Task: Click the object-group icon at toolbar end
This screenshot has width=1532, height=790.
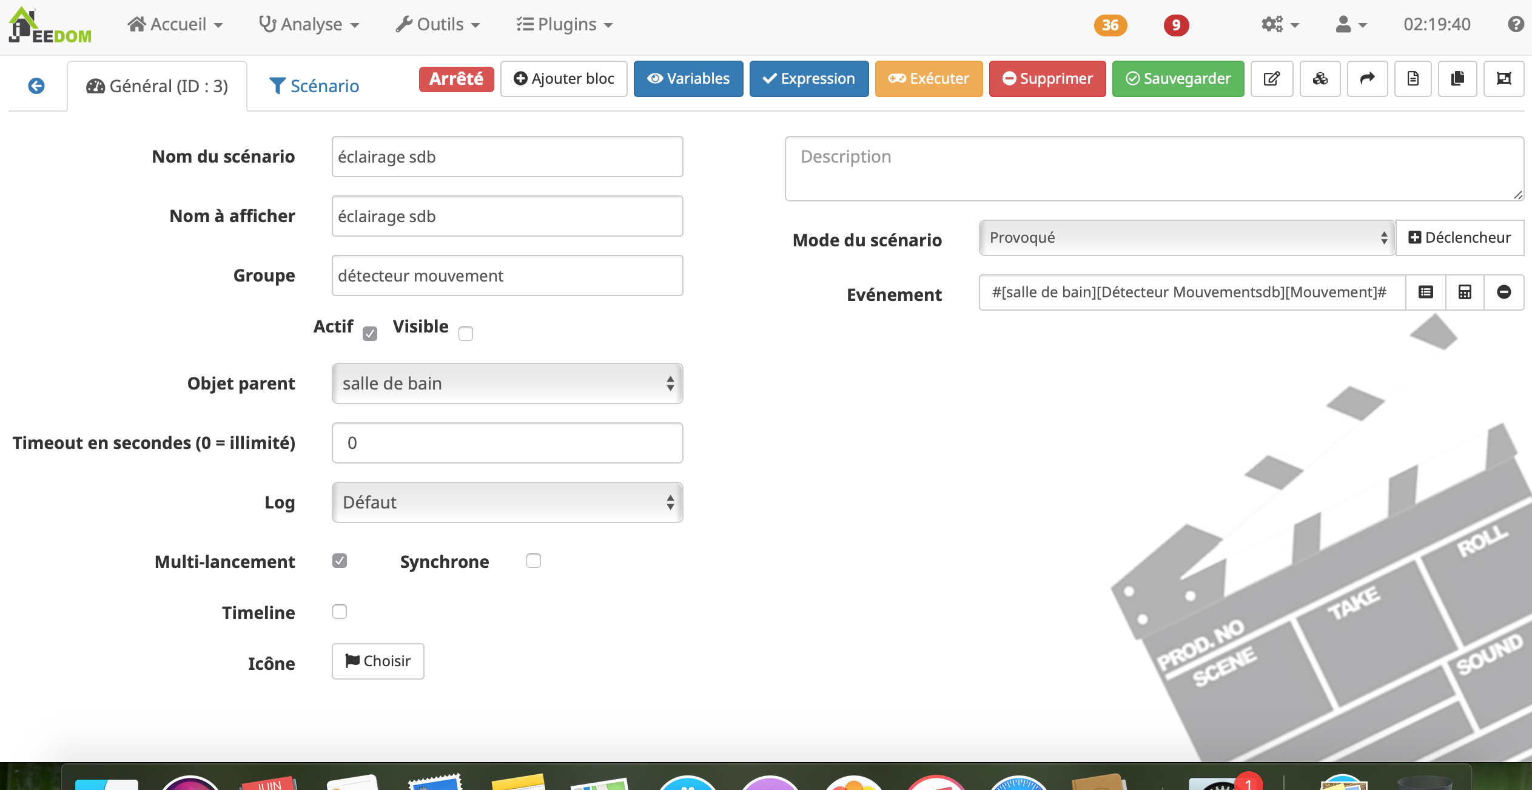Action: [1503, 78]
